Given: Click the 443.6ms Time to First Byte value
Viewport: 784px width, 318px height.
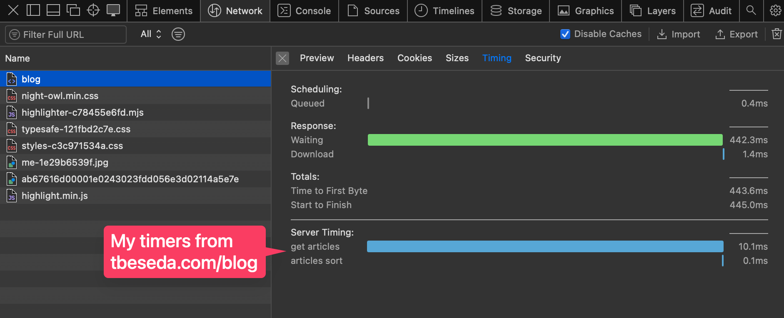Looking at the screenshot, I should (x=749, y=191).
